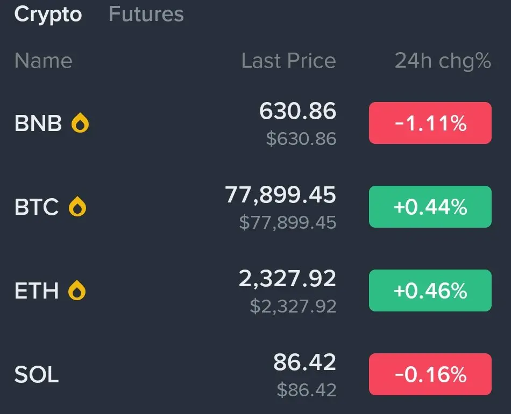Sort by 24h chg% column header
Image resolution: width=511 pixels, height=414 pixels.
[443, 61]
